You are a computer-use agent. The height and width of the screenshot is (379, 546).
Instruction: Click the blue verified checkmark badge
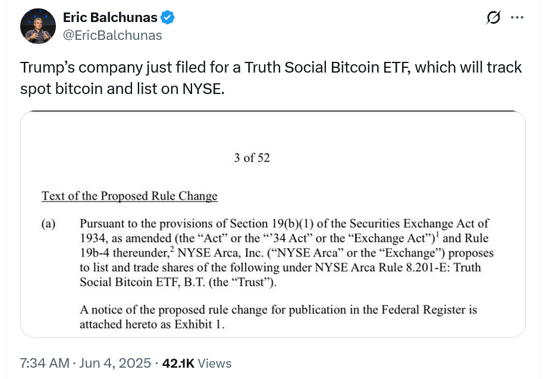pos(168,18)
